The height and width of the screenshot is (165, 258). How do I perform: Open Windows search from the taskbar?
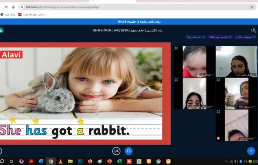coord(2,161)
